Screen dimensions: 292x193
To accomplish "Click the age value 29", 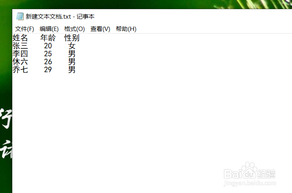I will tap(48, 70).
